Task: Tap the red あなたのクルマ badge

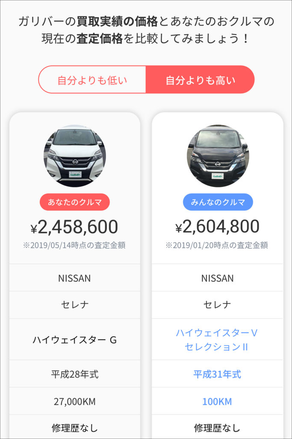Action: pos(75,202)
